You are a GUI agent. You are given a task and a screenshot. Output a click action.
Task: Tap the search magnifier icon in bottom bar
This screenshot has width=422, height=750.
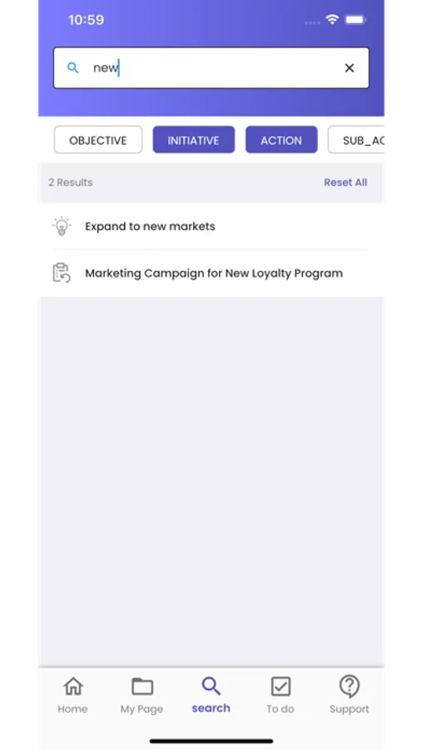point(211,686)
